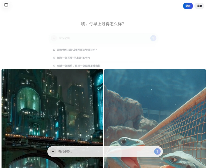The width and height of the screenshot is (207, 168).
Task: Click the 注册 button
Action: [x=199, y=6]
